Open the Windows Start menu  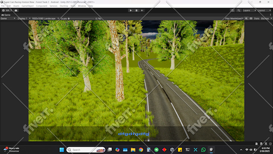click(x=62, y=150)
